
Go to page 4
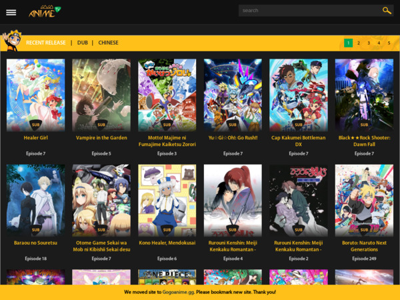tap(379, 43)
